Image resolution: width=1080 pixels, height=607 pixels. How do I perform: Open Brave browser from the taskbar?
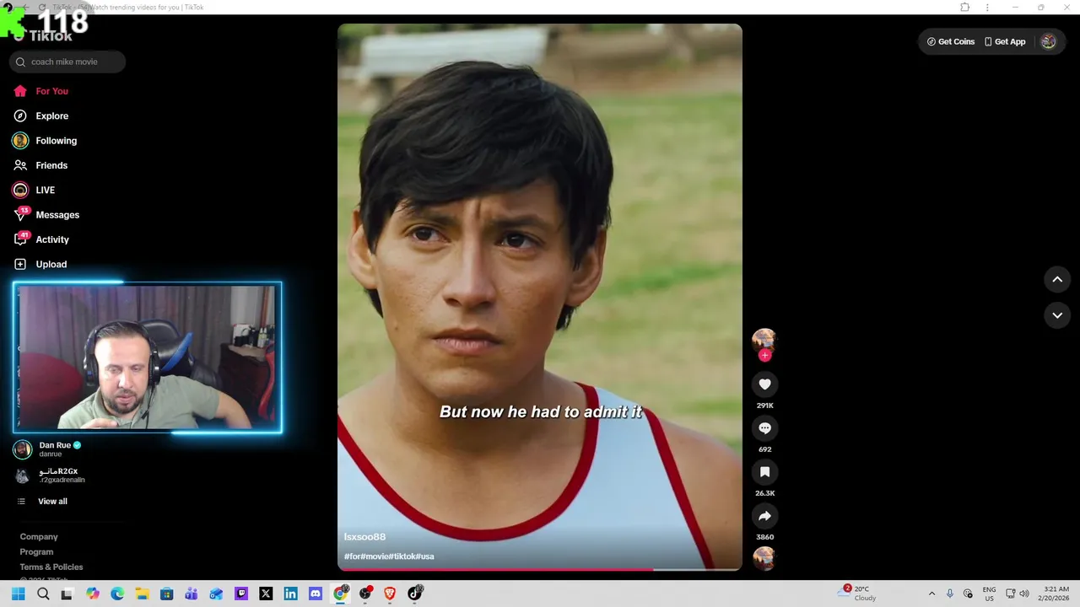pyautogui.click(x=390, y=594)
